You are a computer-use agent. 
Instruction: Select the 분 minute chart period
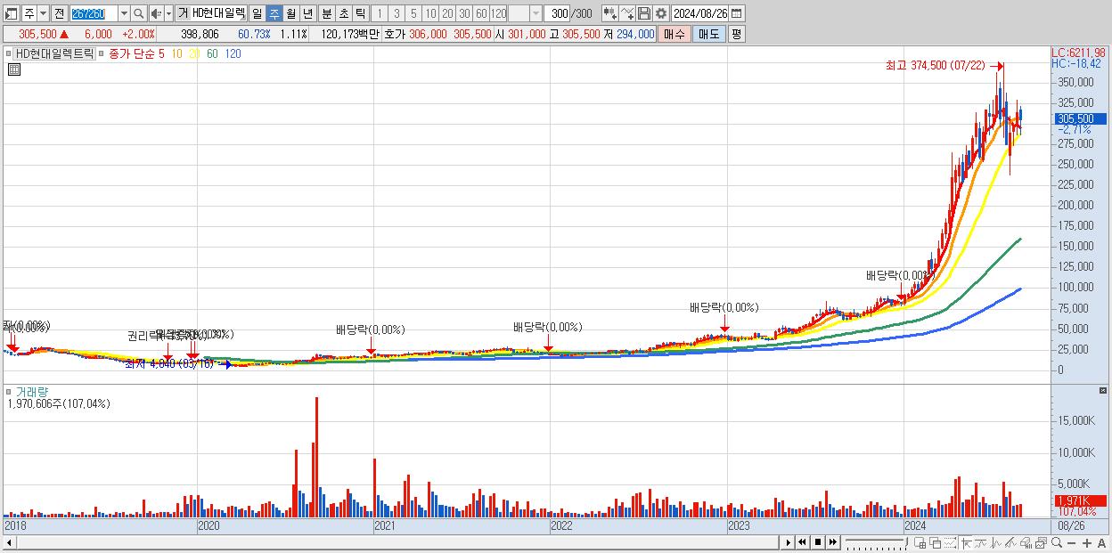pyautogui.click(x=326, y=13)
